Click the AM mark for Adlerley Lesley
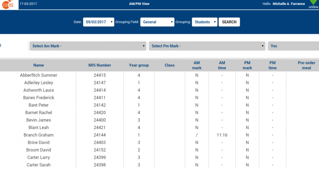Image resolution: width=319 pixels, height=177 pixels. point(197,83)
